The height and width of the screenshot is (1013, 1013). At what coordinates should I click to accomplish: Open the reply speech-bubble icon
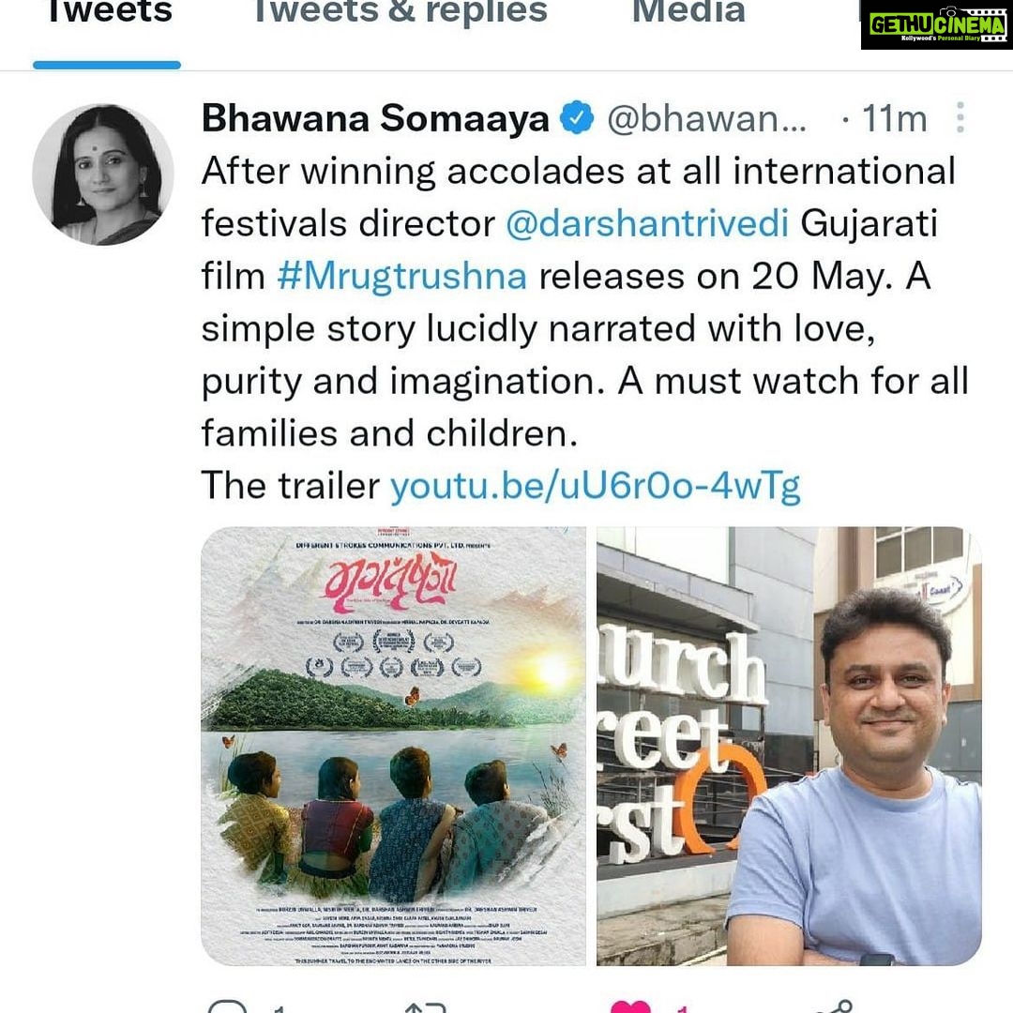pos(227,1006)
